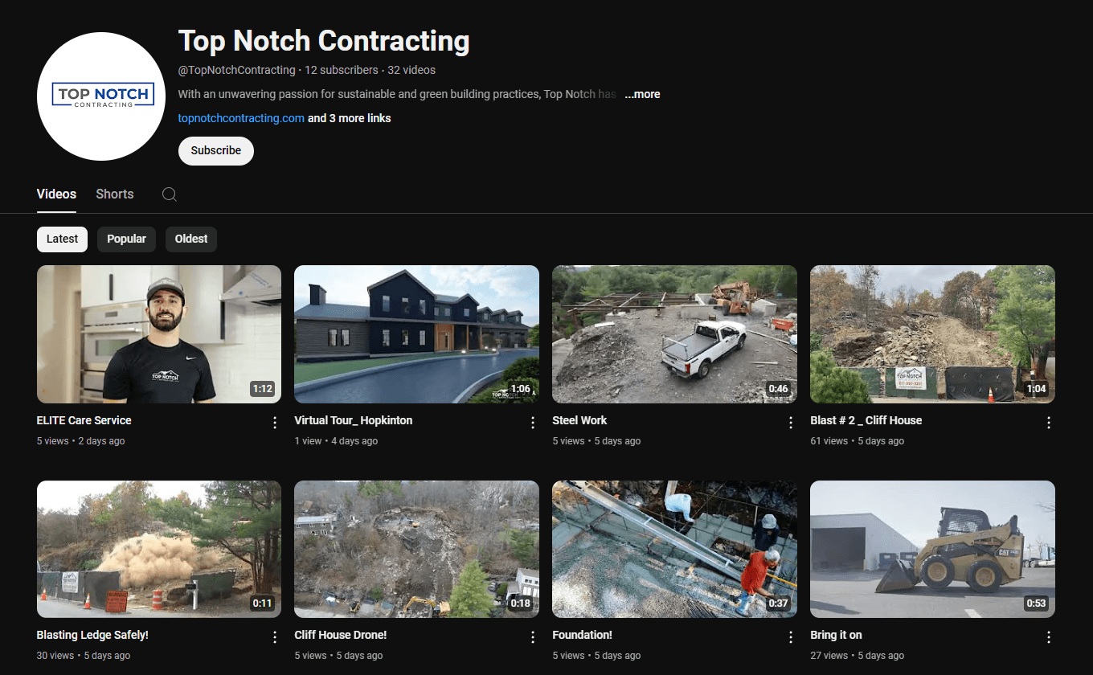The width and height of the screenshot is (1093, 675).
Task: Subscribe to Top Notch Contracting
Action: tap(216, 151)
